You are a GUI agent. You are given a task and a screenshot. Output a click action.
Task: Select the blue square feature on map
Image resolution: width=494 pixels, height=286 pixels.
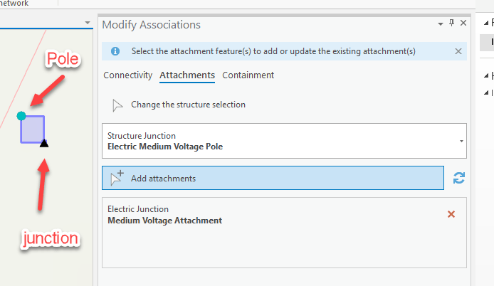click(33, 129)
